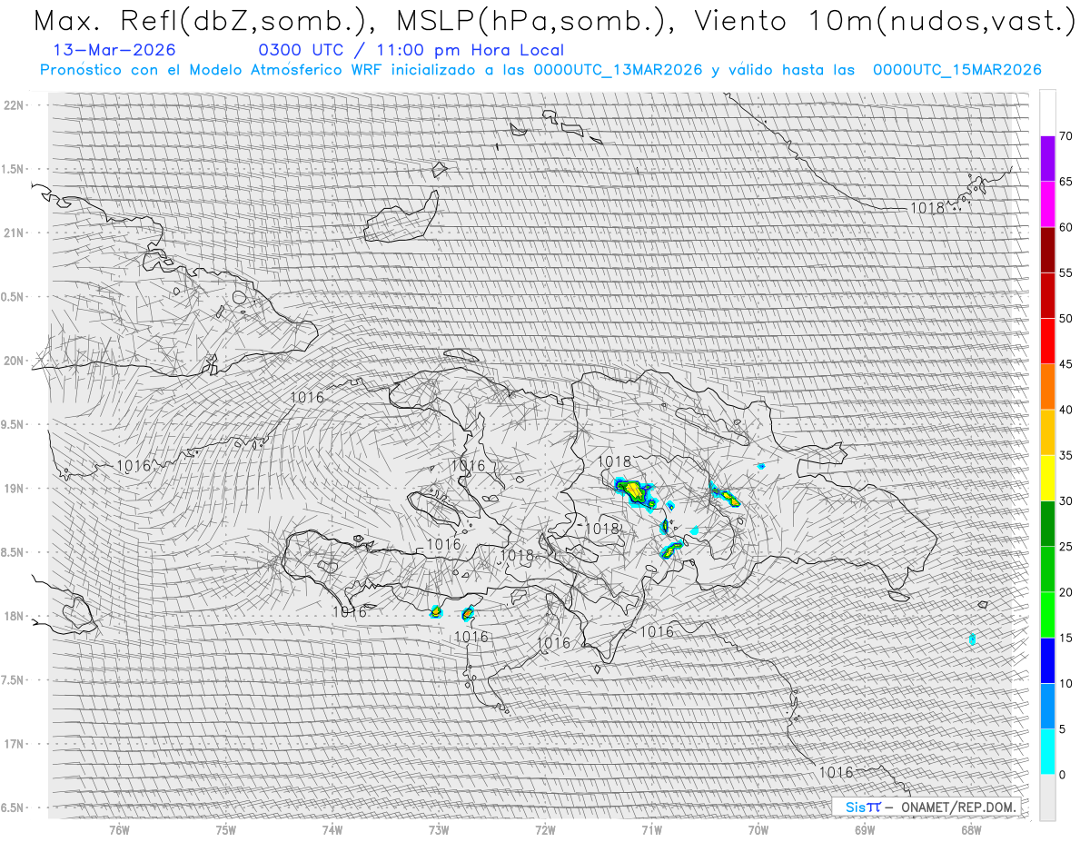1090x842 pixels.
Task: Click the 'Pronostico con el Modelo Atmosferico WRF' subtitle
Action: coord(540,70)
